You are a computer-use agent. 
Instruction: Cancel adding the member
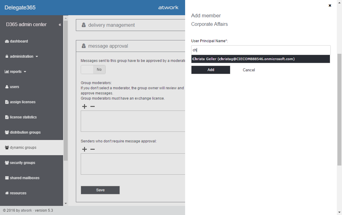249,70
